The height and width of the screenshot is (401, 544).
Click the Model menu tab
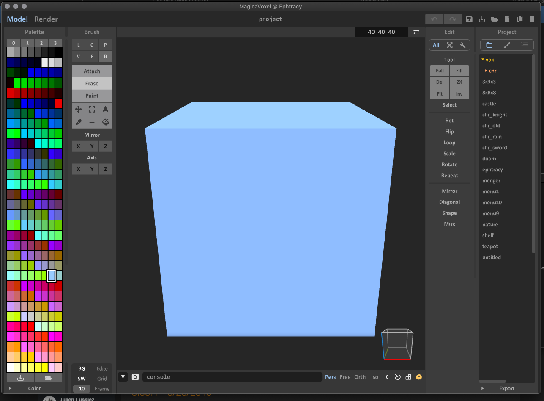[17, 19]
